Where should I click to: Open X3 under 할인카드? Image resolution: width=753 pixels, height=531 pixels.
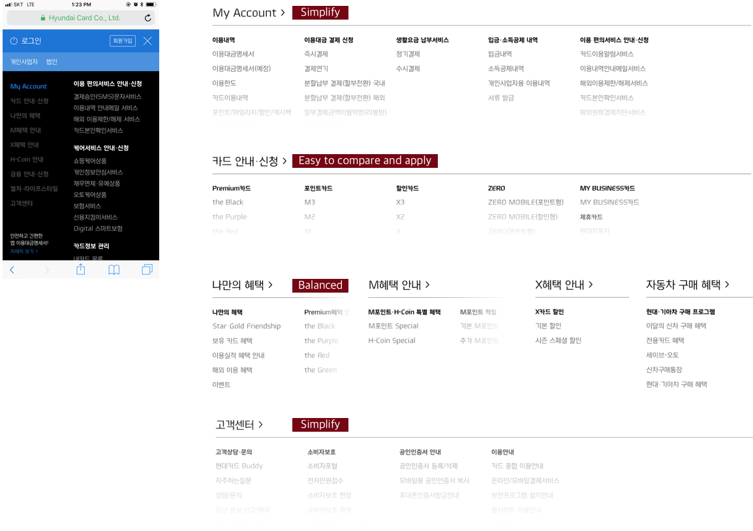coord(400,202)
